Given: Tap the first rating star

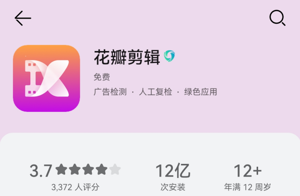Looking at the screenshot, I should coord(61,169).
